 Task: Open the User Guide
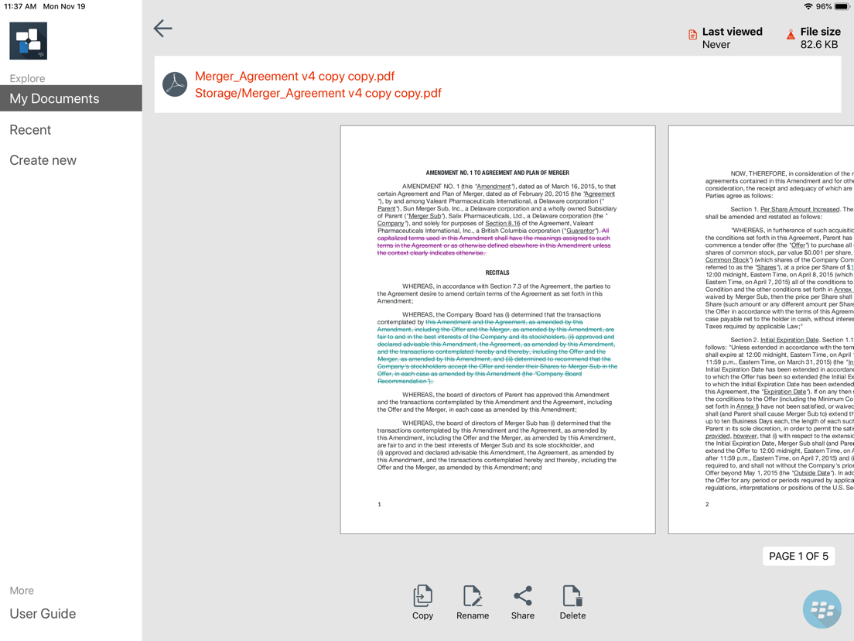click(43, 614)
